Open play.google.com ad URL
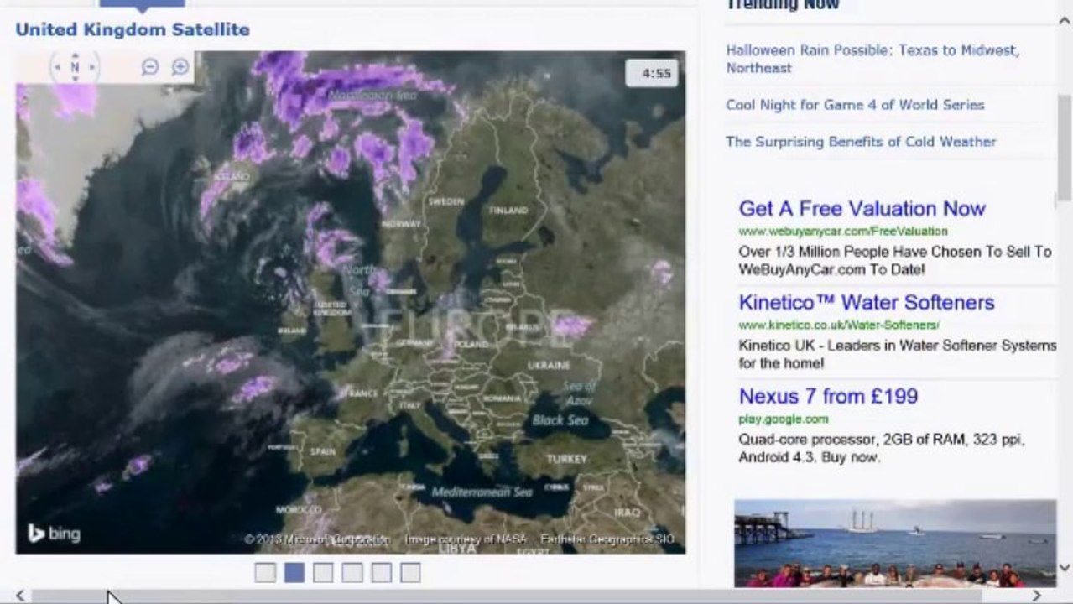 (784, 419)
